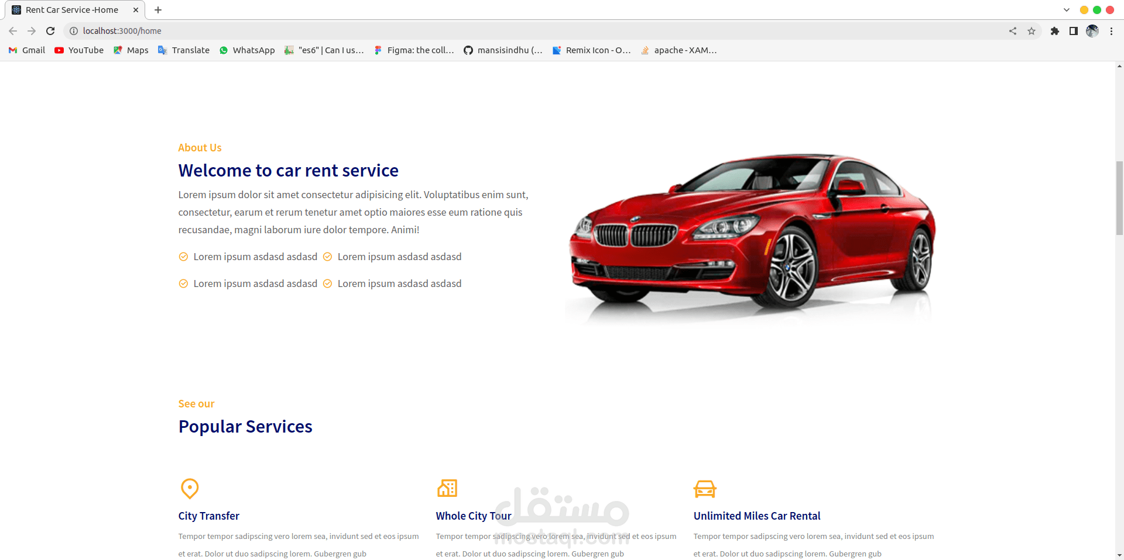Image resolution: width=1124 pixels, height=560 pixels.
Task: Click the "Popular Services" heading
Action: pos(245,427)
